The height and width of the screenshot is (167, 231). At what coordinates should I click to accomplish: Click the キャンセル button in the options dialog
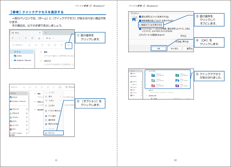click(174, 48)
